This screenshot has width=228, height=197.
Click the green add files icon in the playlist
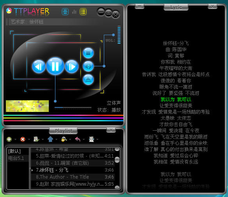pyautogui.click(x=9, y=139)
